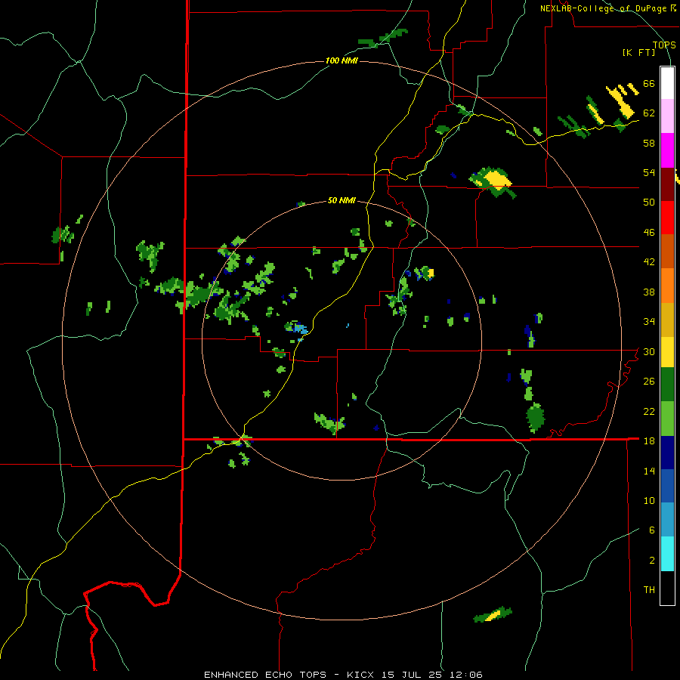The height and width of the screenshot is (680, 680).
Task: Click the 100 NMI range ring label
Action: point(342,60)
